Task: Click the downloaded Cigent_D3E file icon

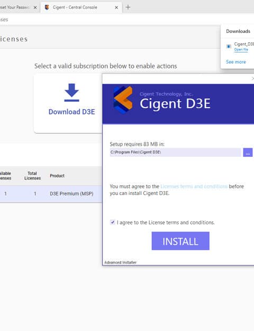Action: [229, 47]
